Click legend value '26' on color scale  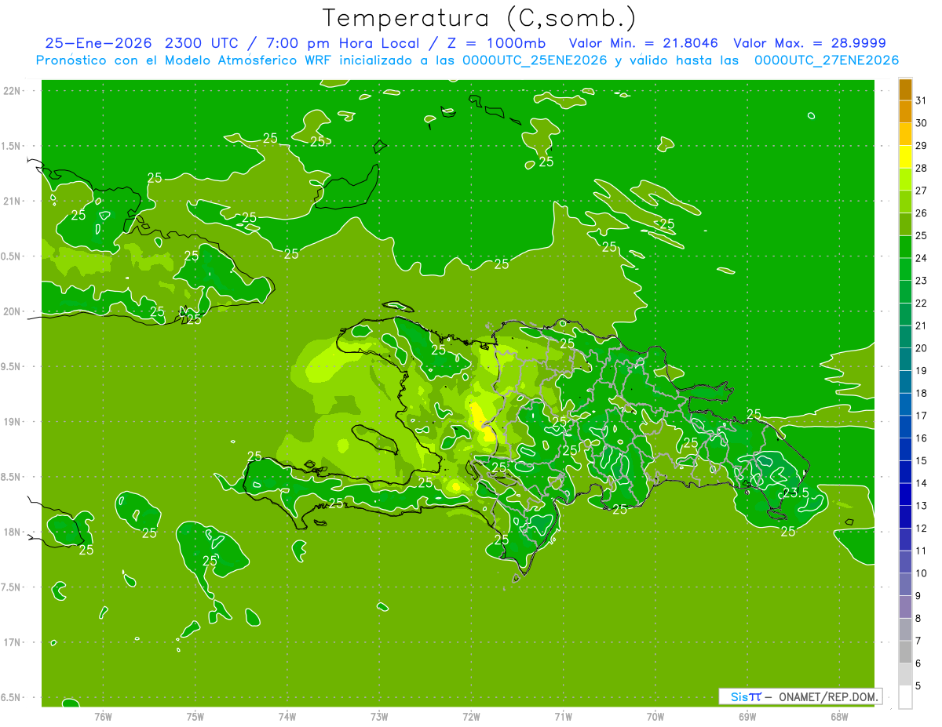tap(922, 213)
